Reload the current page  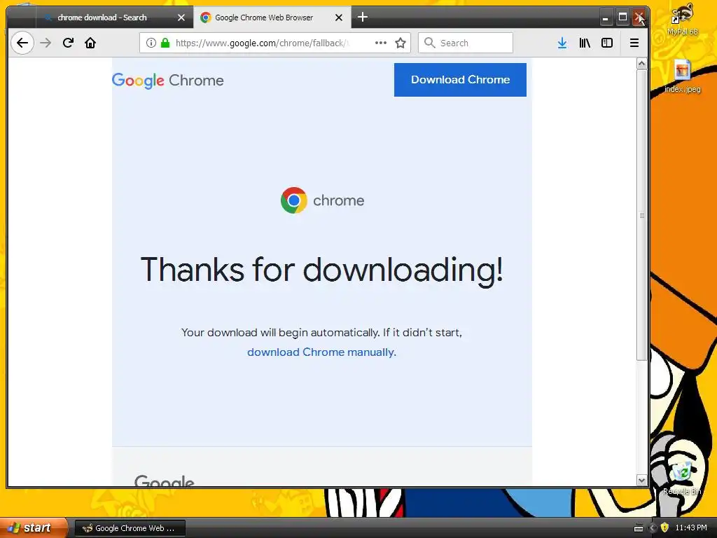click(x=68, y=43)
